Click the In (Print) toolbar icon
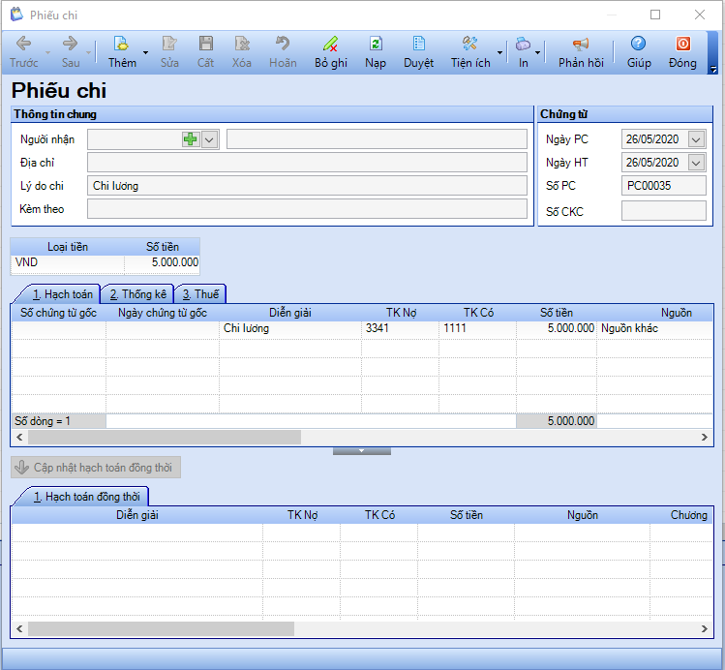This screenshot has width=725, height=670. [x=523, y=45]
